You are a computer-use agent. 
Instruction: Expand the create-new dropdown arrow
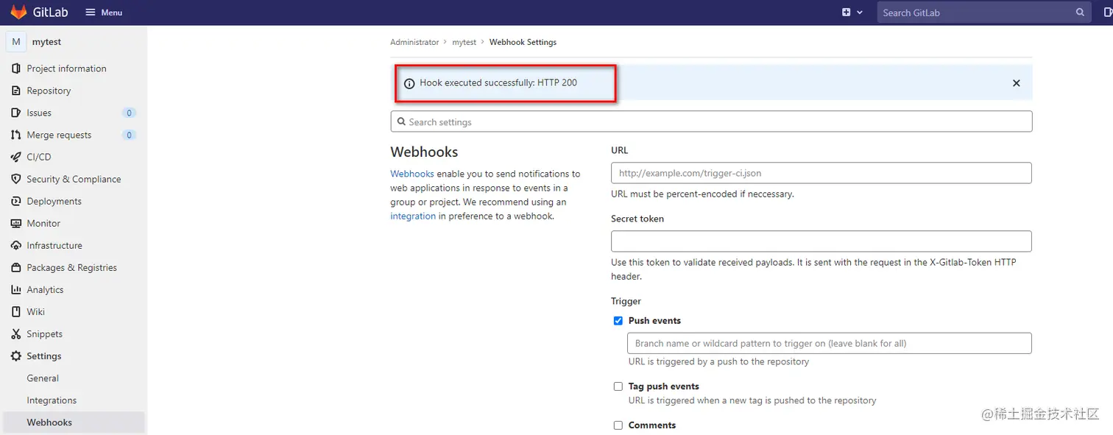point(860,13)
